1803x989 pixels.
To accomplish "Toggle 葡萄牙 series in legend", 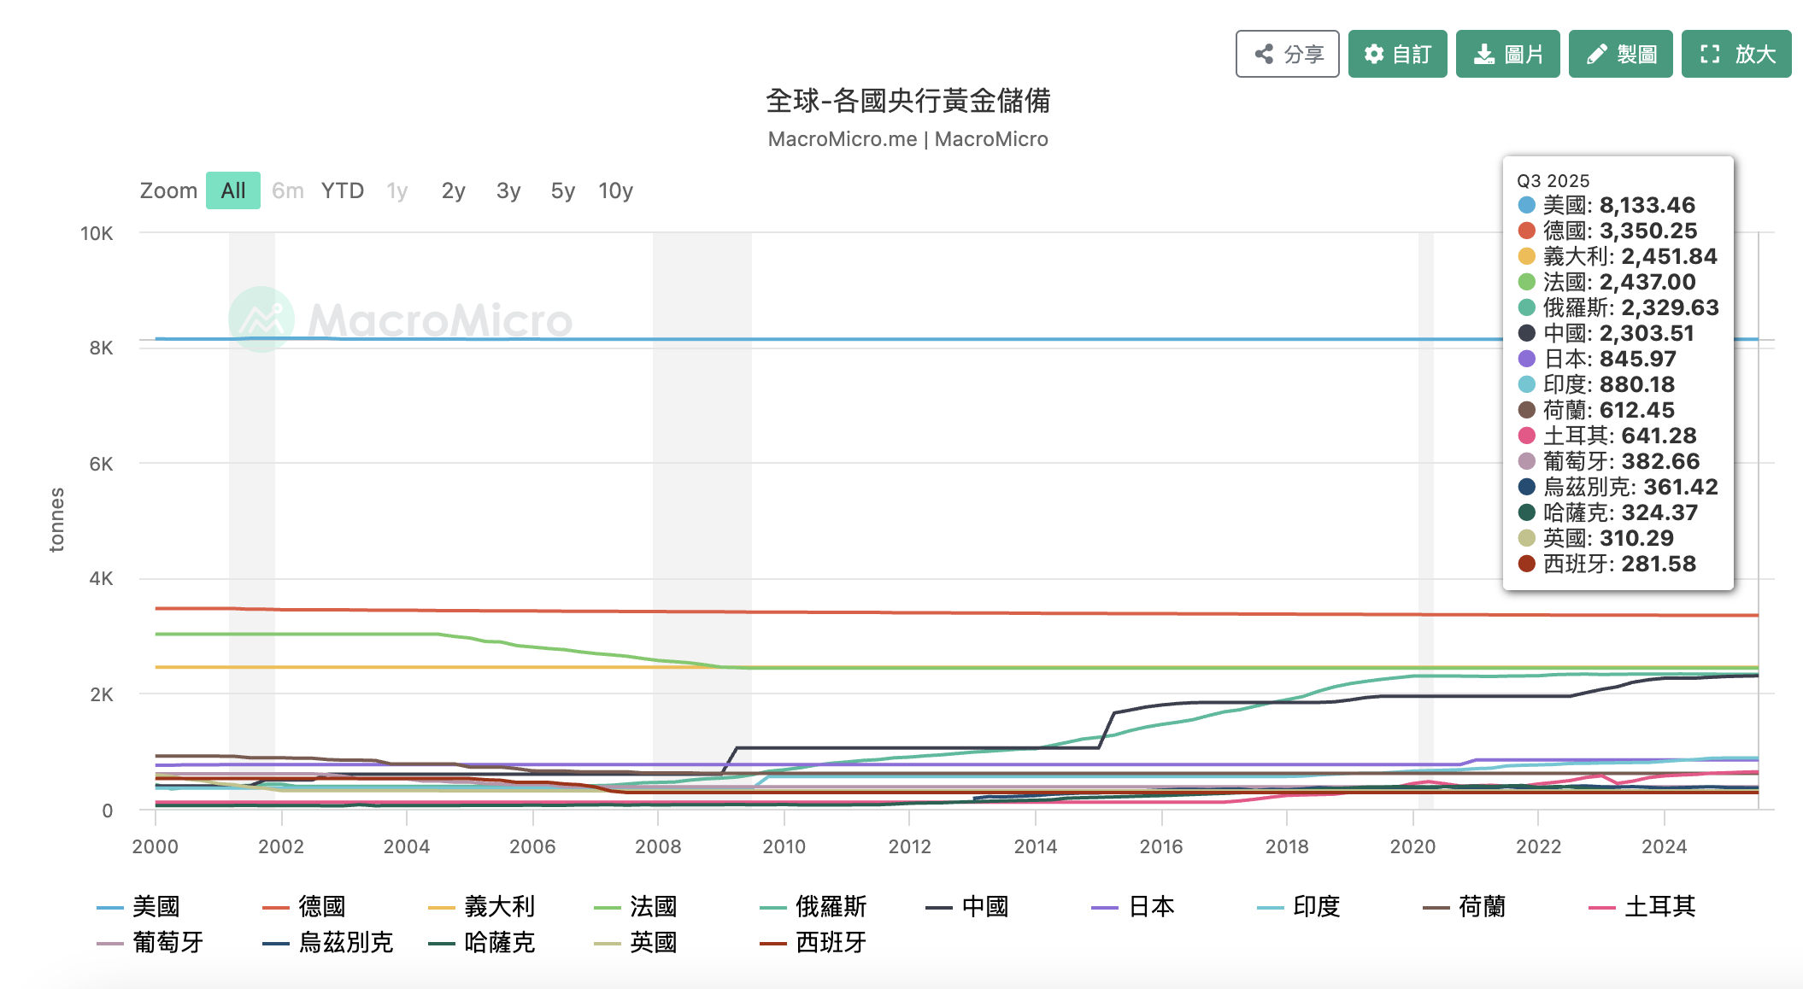I will (x=150, y=942).
